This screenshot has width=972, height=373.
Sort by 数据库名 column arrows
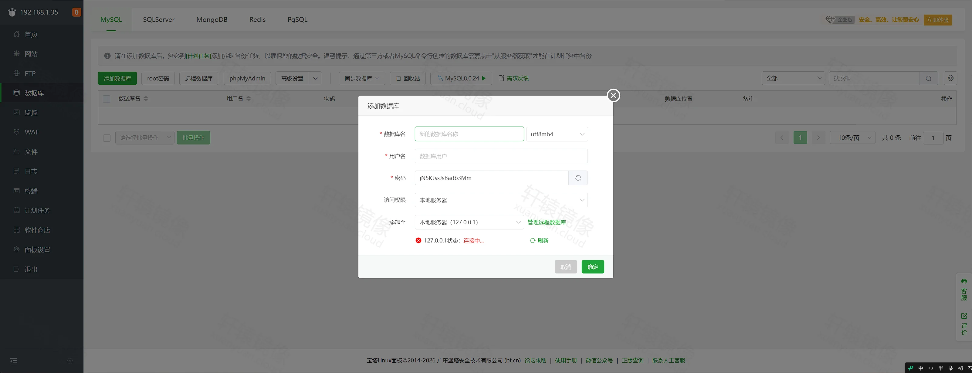[x=146, y=99]
